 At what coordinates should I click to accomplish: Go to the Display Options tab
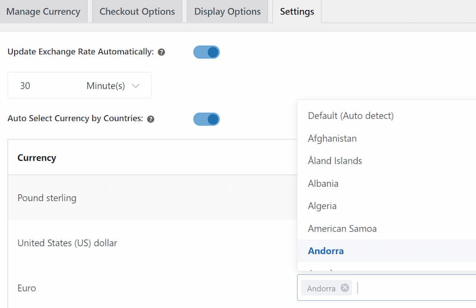point(227,12)
